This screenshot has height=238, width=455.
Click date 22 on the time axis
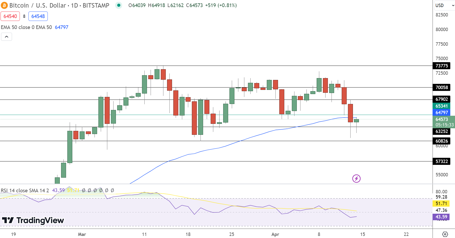pos(406,234)
